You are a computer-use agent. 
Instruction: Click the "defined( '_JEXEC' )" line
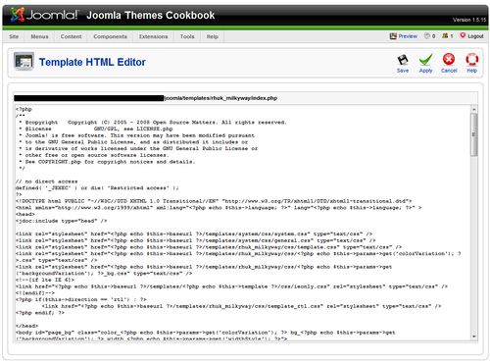click(97, 188)
